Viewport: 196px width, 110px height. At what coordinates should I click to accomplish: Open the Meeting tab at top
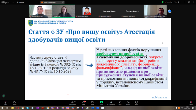pyautogui.click(x=21, y=2)
